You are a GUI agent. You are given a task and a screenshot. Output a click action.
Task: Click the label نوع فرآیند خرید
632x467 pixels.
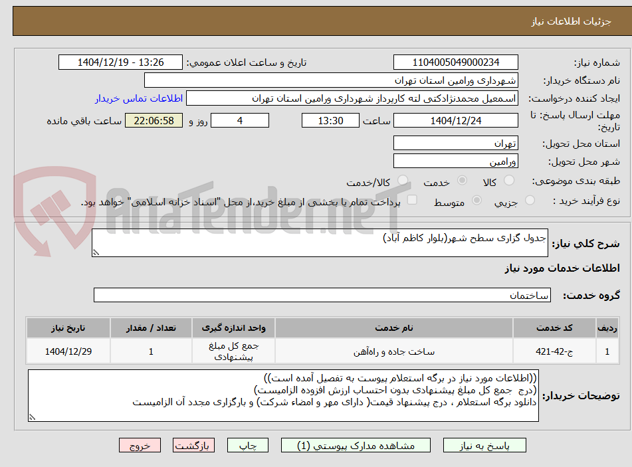point(586,201)
